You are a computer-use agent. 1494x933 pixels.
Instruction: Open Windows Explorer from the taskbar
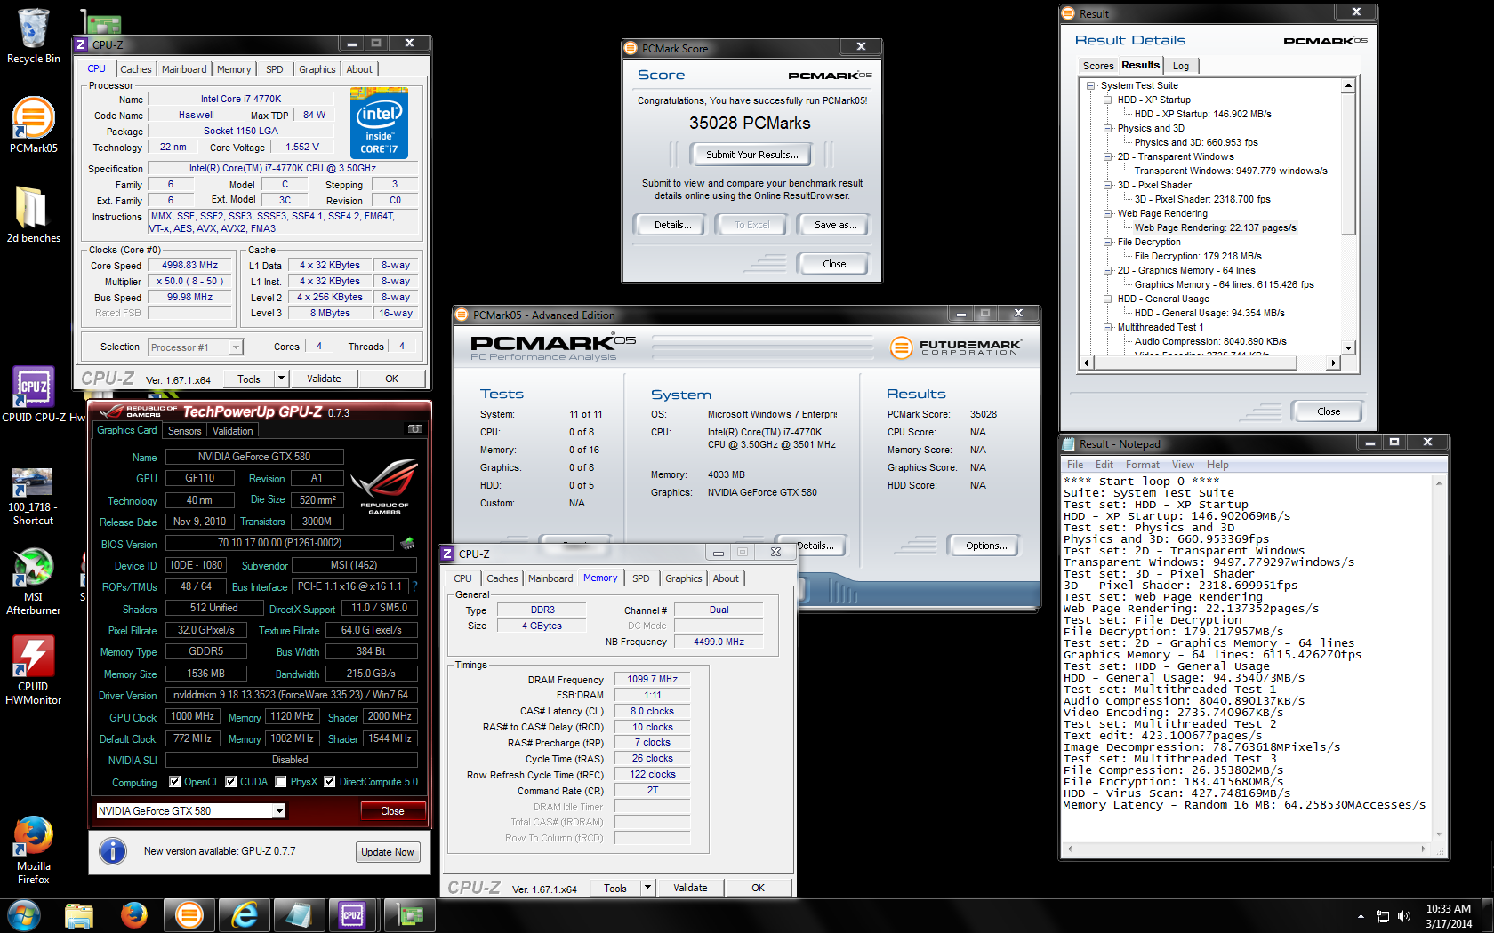pos(79,915)
